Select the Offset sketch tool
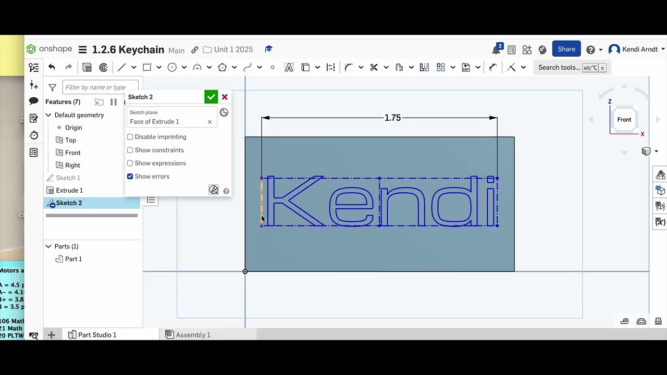Viewport: 667px width, 375px height. click(x=399, y=67)
